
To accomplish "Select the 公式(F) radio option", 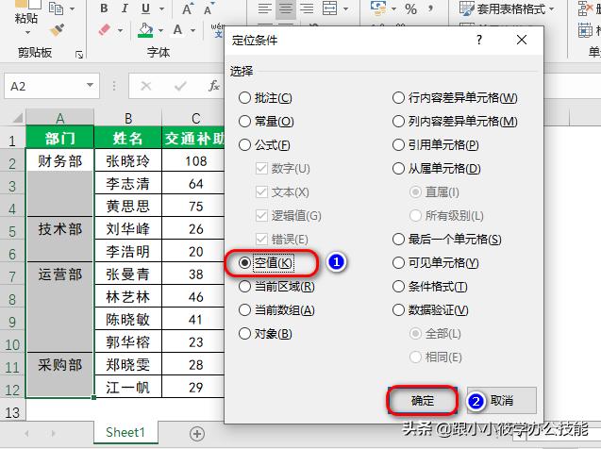I will (x=264, y=145).
